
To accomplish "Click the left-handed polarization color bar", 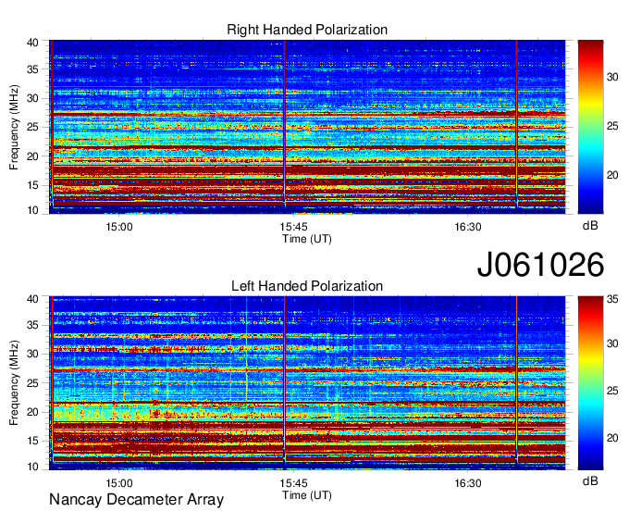I will coord(590,383).
